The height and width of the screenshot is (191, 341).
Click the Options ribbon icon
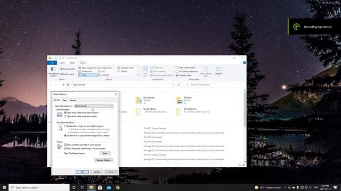pyautogui.click(x=218, y=69)
